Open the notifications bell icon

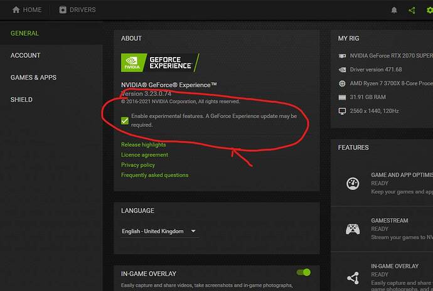[394, 10]
